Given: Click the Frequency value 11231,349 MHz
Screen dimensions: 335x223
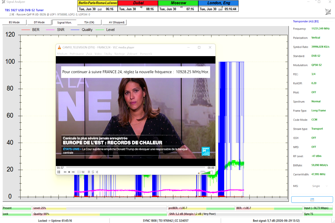Looking at the screenshot, I should coord(320,28).
